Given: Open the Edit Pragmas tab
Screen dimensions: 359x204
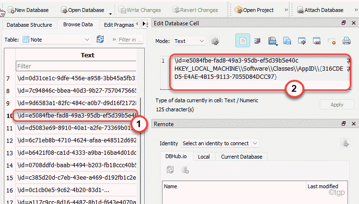Looking at the screenshot, I should coord(119,25).
